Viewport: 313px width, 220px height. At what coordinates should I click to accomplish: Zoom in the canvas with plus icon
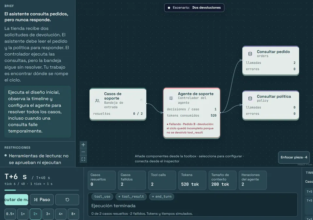[83, 145]
